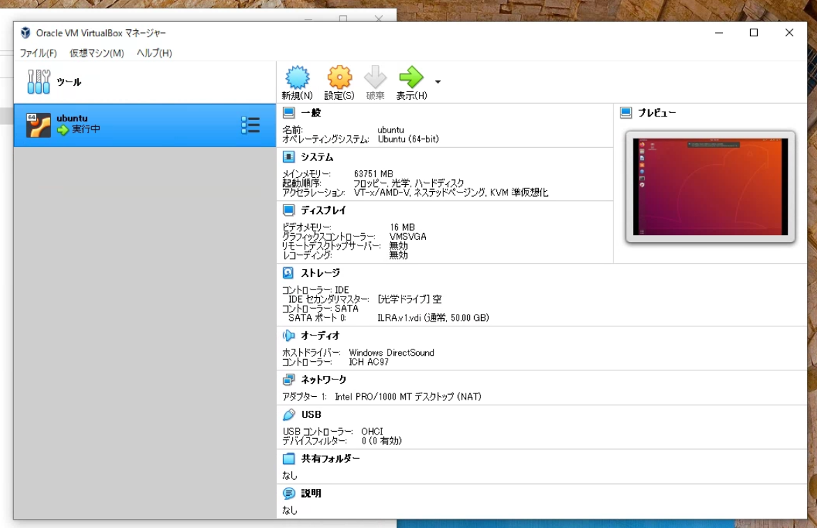The width and height of the screenshot is (817, 528).
Task: Click the USB section plug icon
Action: pyautogui.click(x=289, y=414)
